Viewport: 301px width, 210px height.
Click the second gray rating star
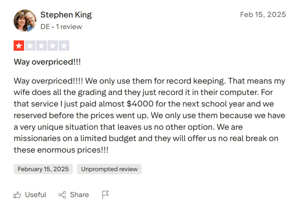pyautogui.click(x=30, y=46)
